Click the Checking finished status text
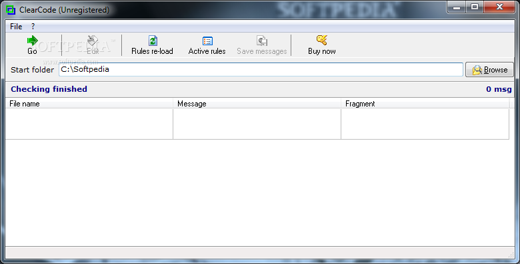Image resolution: width=520 pixels, height=264 pixels. (49, 89)
